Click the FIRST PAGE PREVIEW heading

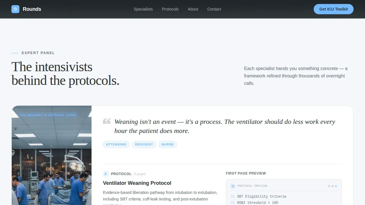(x=246, y=173)
